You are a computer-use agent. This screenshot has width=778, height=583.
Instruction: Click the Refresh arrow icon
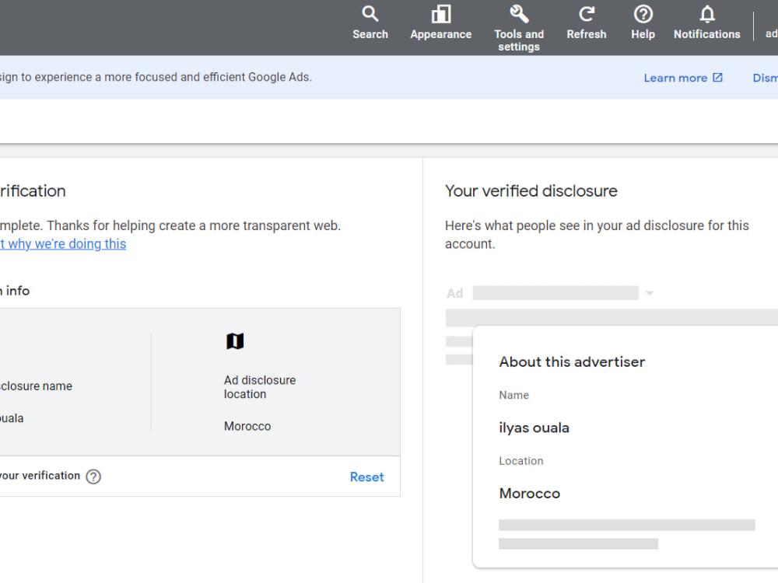coord(587,14)
